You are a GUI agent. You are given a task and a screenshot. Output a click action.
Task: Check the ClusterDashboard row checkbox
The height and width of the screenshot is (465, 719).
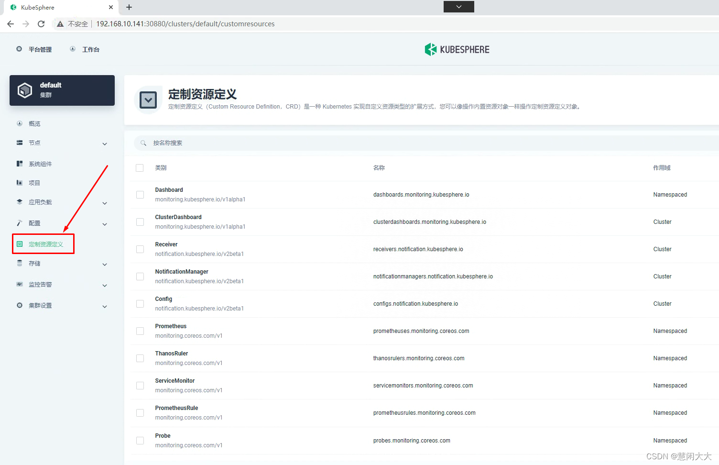pos(140,222)
